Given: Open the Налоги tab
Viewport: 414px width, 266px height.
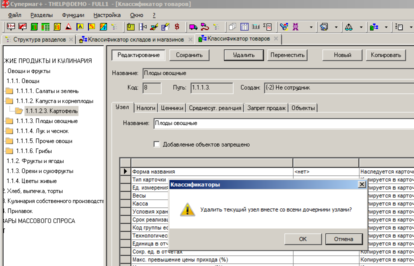Looking at the screenshot, I should pyautogui.click(x=145, y=108).
